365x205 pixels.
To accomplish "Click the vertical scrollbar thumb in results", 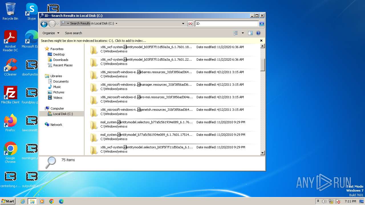I will click(263, 65).
